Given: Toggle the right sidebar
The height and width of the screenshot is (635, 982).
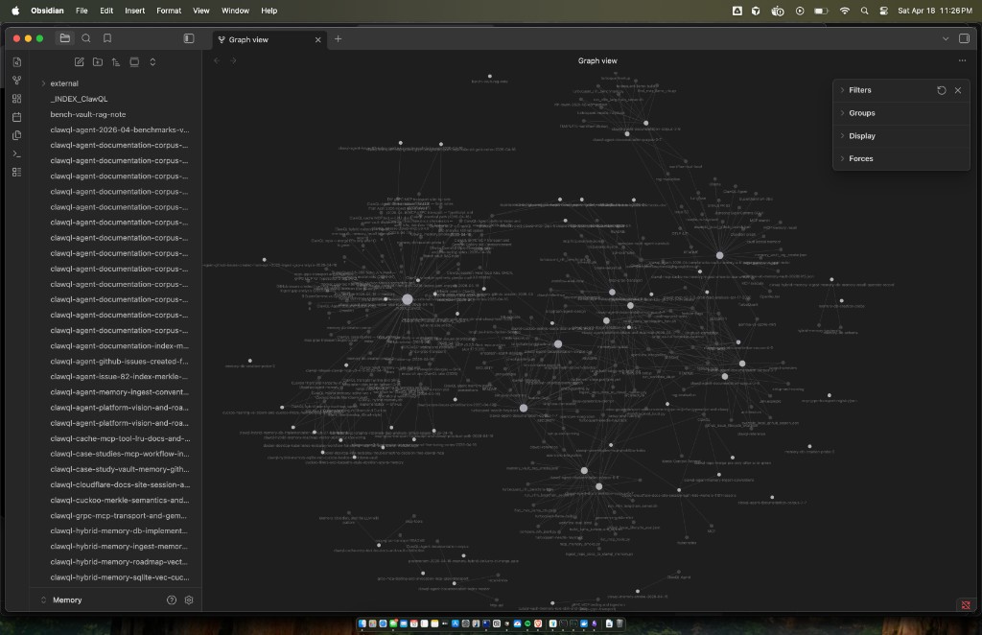Looking at the screenshot, I should (x=964, y=38).
